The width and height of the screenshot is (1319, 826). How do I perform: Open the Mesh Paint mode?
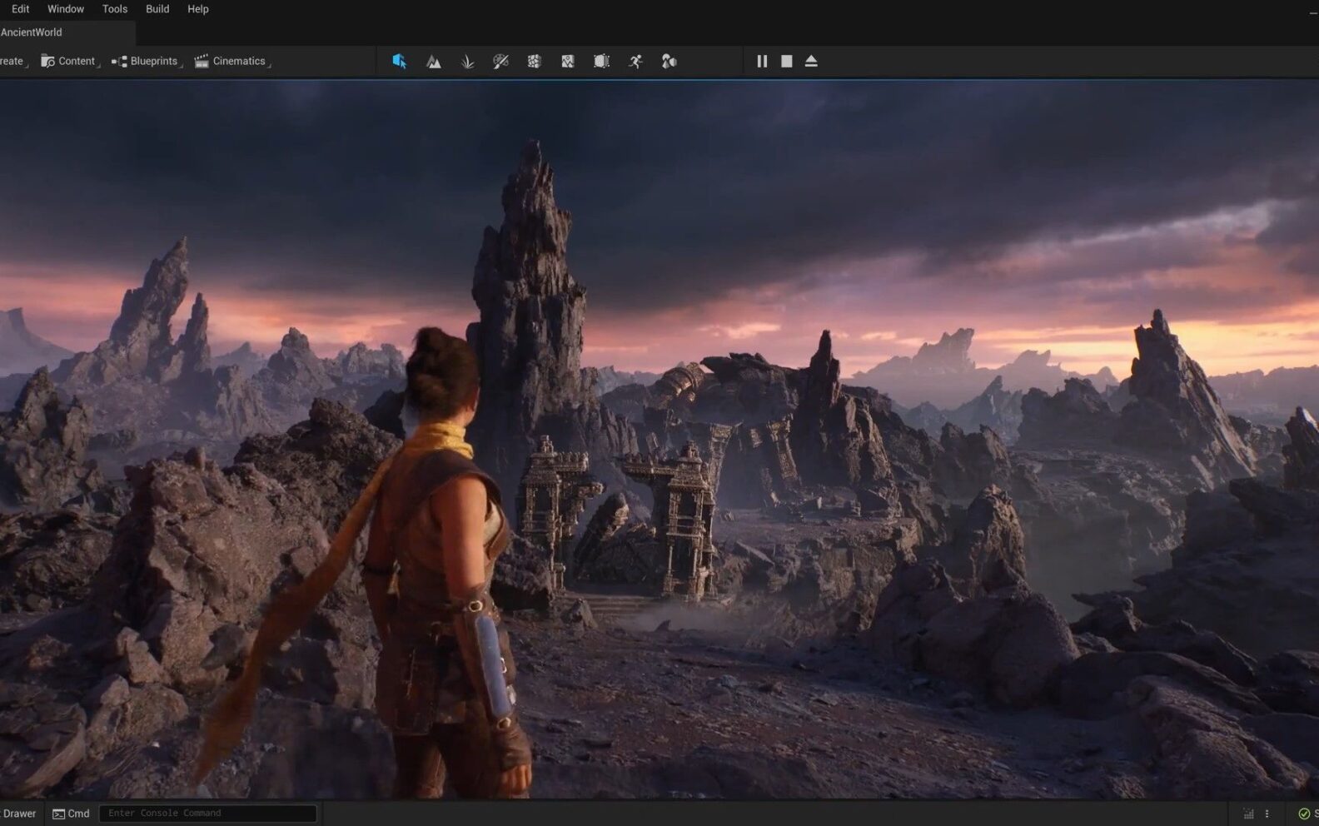[500, 62]
